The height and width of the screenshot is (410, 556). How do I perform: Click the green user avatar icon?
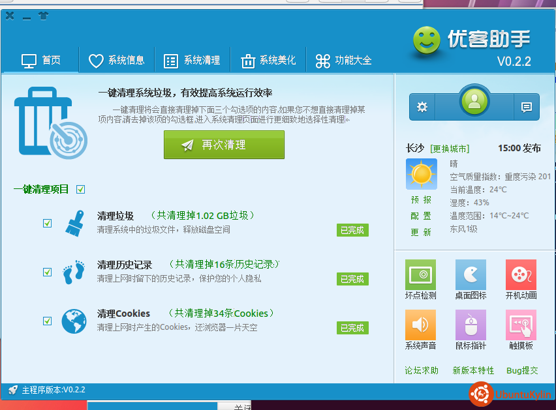tap(474, 100)
